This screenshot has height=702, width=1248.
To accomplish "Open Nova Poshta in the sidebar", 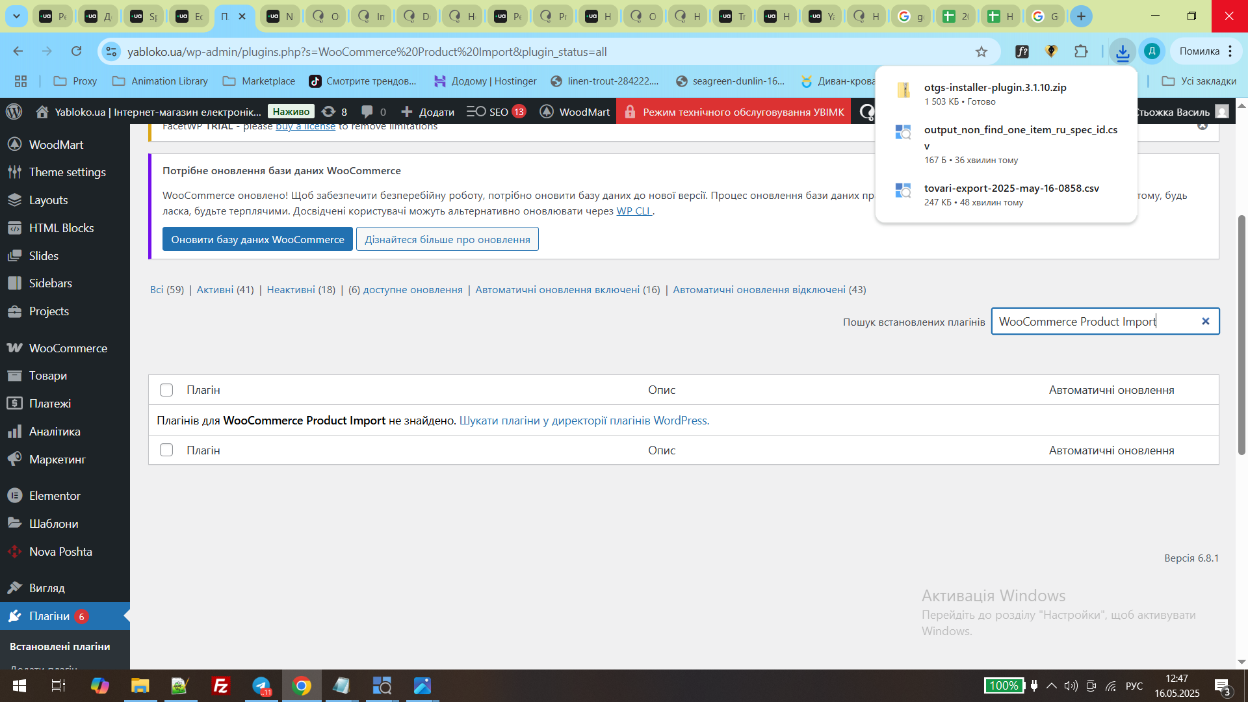I will pos(60,552).
